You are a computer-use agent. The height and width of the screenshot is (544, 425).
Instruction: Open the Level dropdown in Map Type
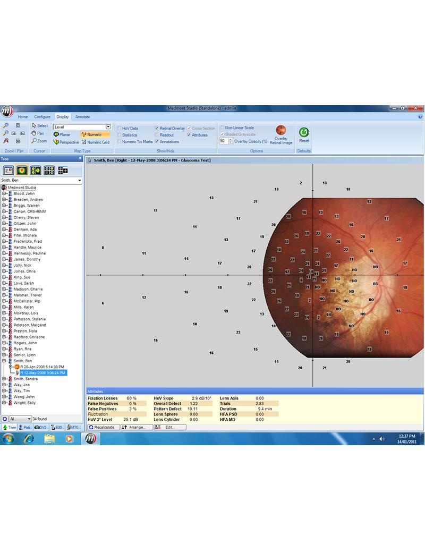108,126
